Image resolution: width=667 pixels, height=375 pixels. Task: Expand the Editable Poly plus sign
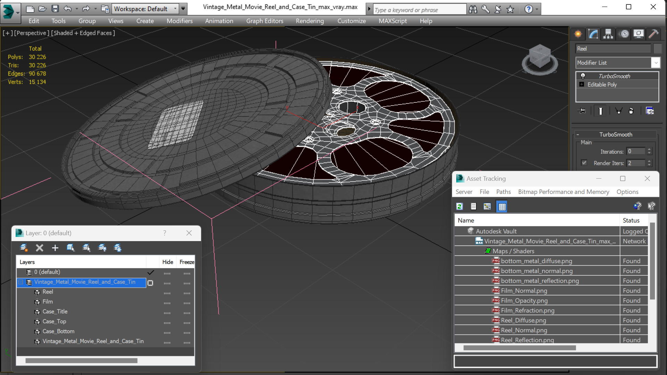click(x=582, y=84)
